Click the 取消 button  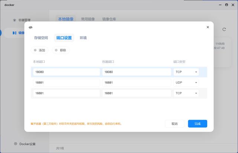click(174, 124)
